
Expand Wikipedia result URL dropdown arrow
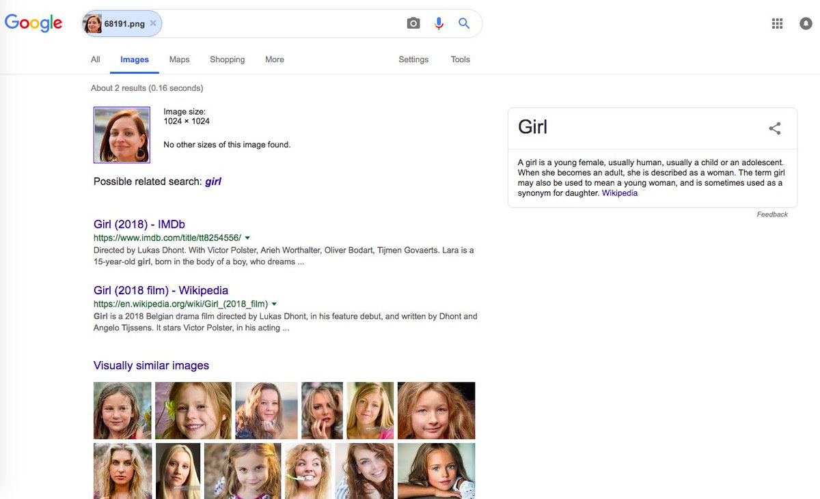pyautogui.click(x=274, y=304)
